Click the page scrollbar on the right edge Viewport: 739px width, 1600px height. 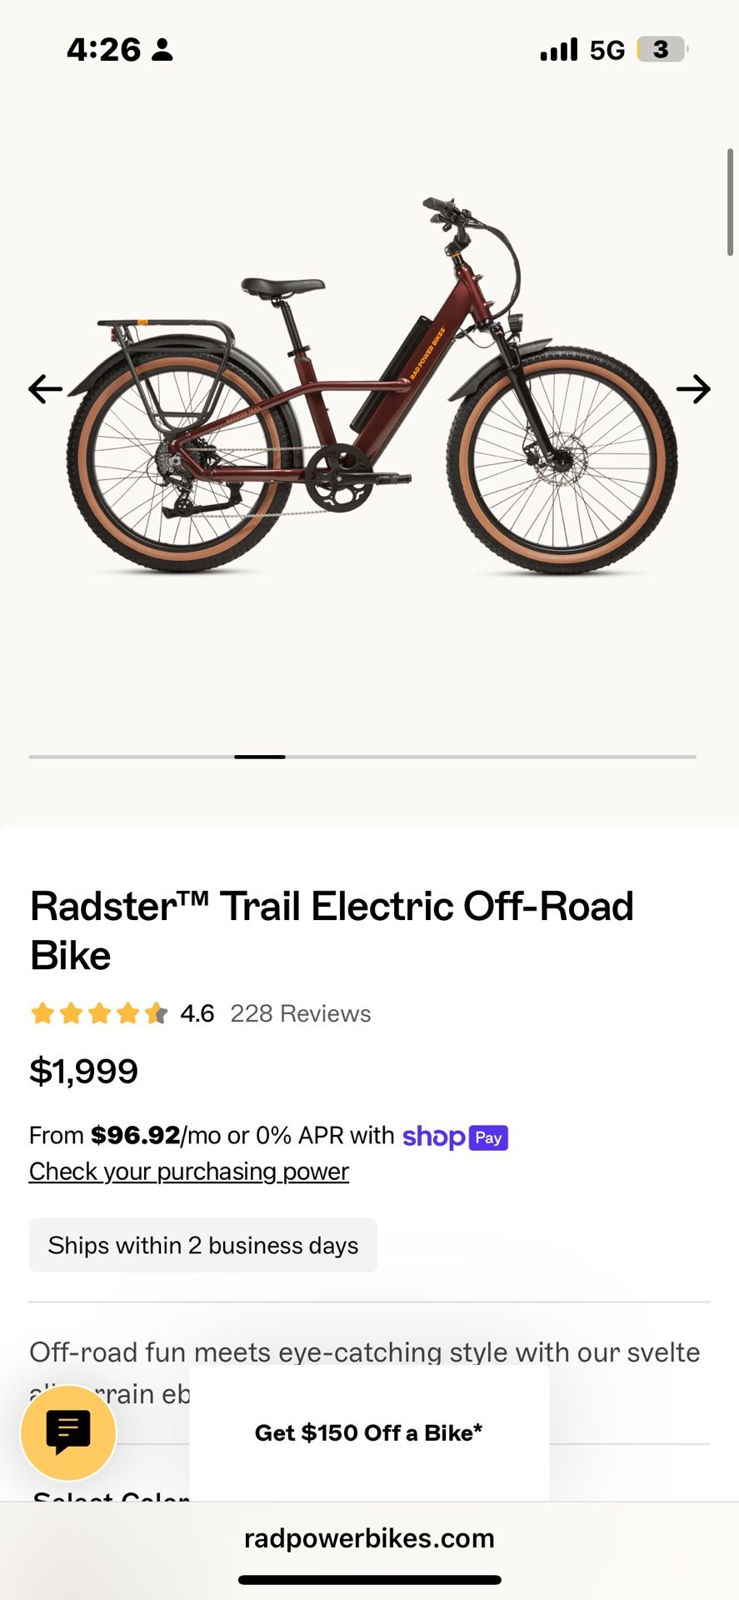click(730, 202)
